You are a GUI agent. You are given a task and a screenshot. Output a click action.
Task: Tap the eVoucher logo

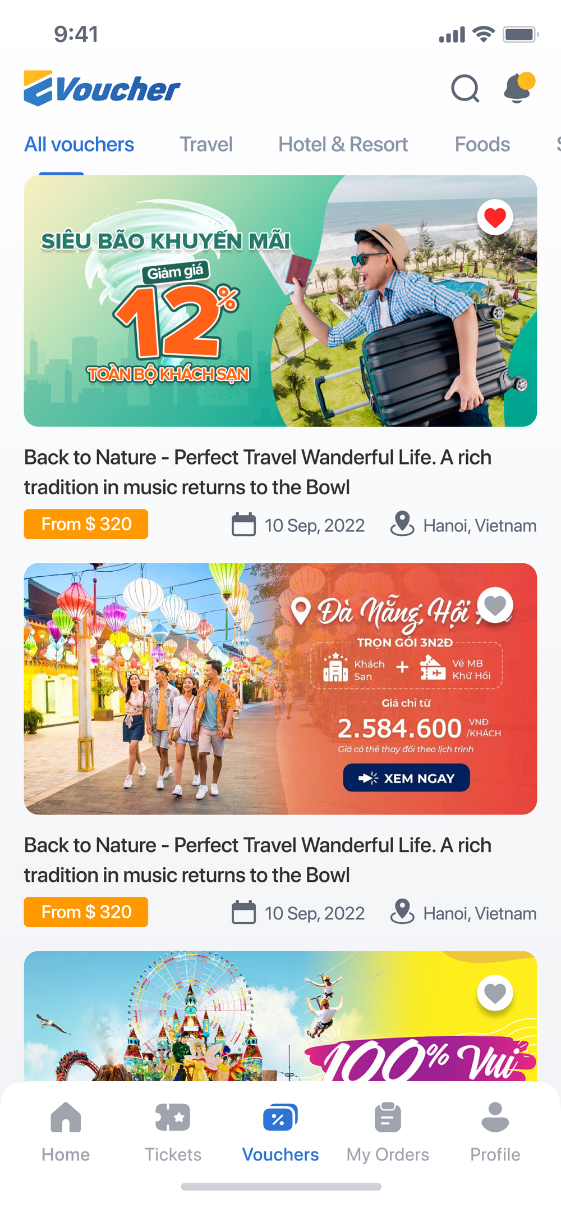click(102, 89)
